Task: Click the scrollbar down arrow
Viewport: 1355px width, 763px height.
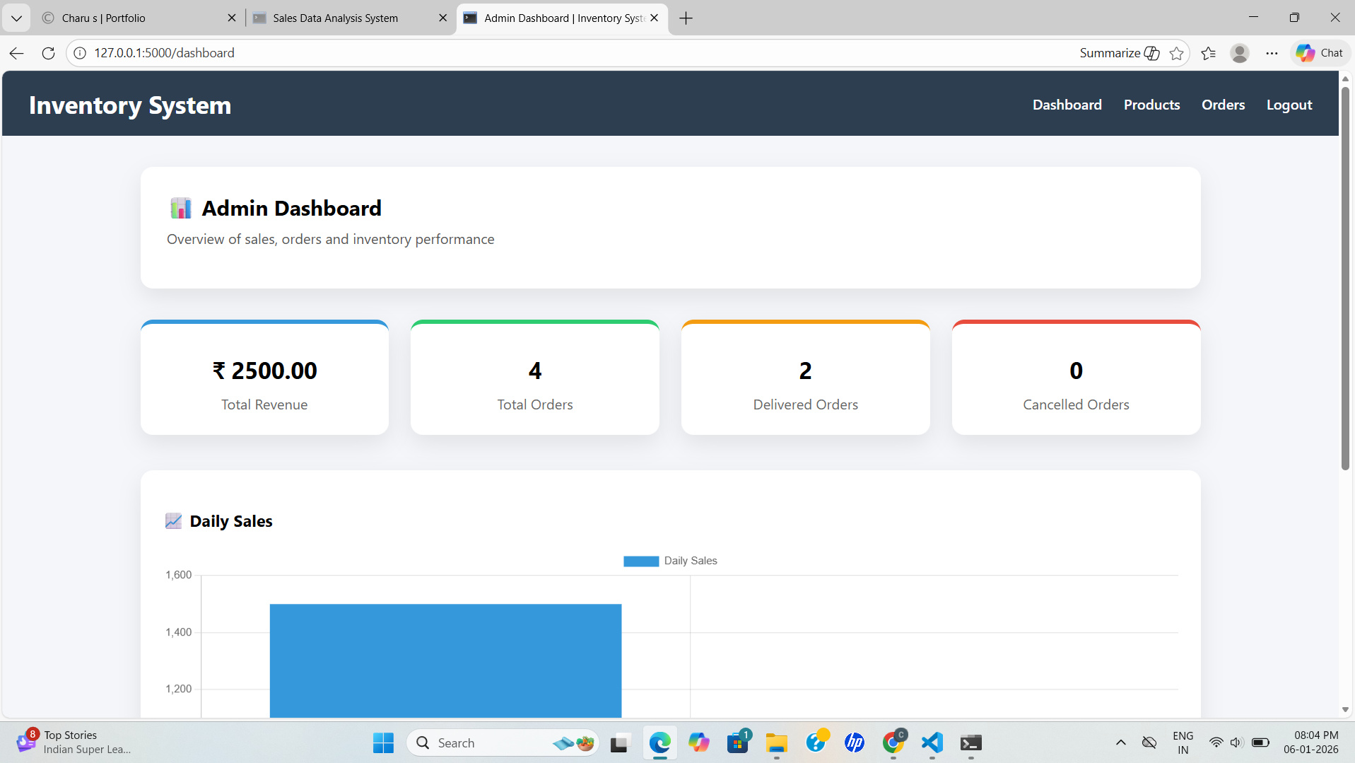Action: [1345, 710]
